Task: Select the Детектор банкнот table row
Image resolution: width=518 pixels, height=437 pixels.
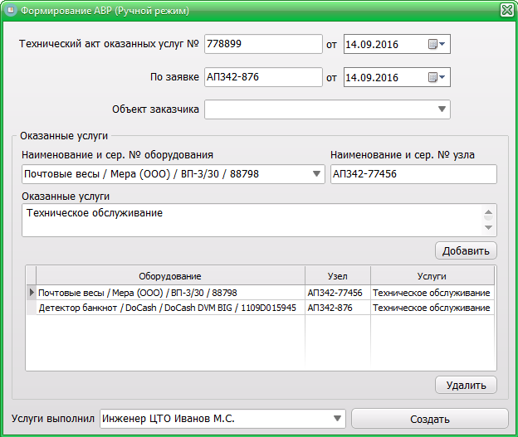Action: click(x=166, y=308)
